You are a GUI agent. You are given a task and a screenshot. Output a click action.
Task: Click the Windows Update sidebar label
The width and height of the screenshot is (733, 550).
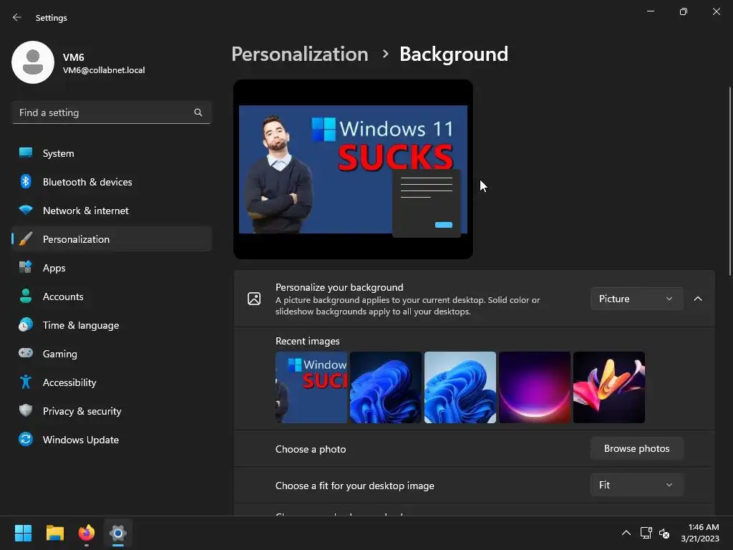81,440
